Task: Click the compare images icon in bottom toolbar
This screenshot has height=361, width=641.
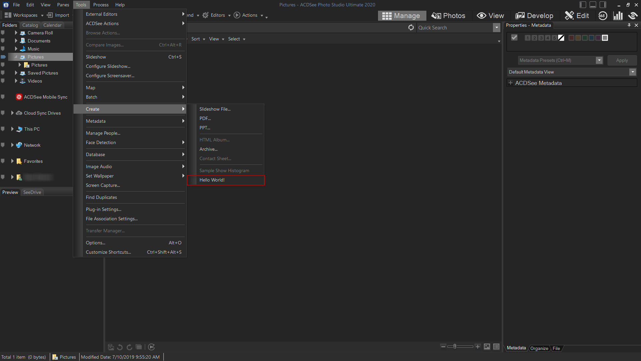Action: coord(139,347)
